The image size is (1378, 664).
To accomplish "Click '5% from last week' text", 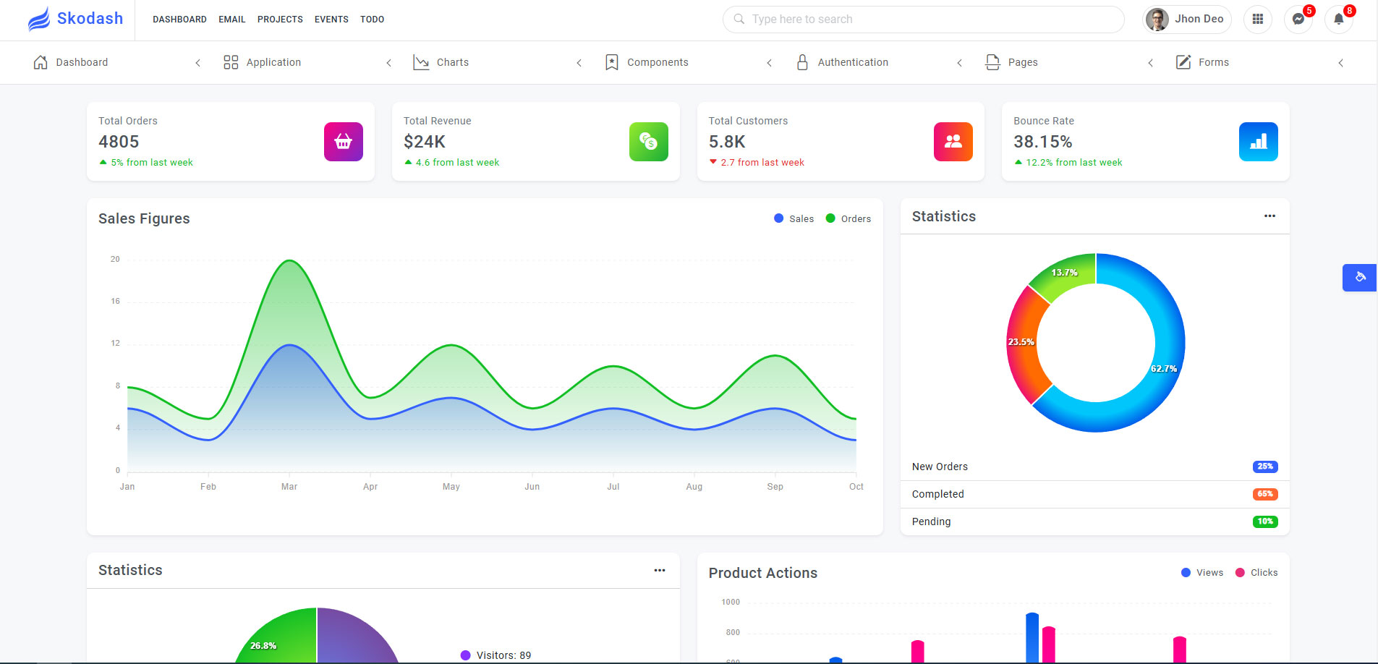I will (x=152, y=163).
